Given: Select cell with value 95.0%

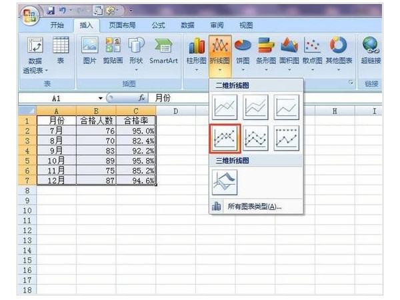Looking at the screenshot, I should [x=136, y=131].
